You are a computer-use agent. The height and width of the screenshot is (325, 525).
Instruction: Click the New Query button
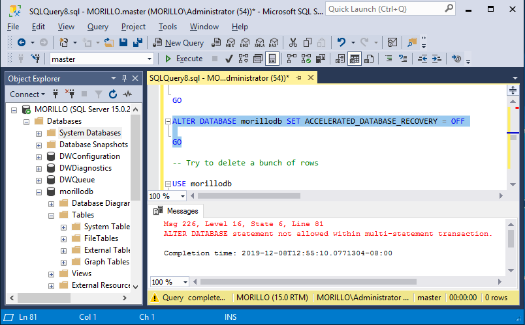[178, 42]
